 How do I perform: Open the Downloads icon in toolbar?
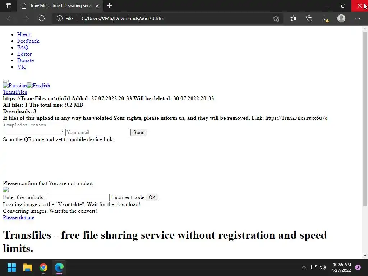point(326,19)
